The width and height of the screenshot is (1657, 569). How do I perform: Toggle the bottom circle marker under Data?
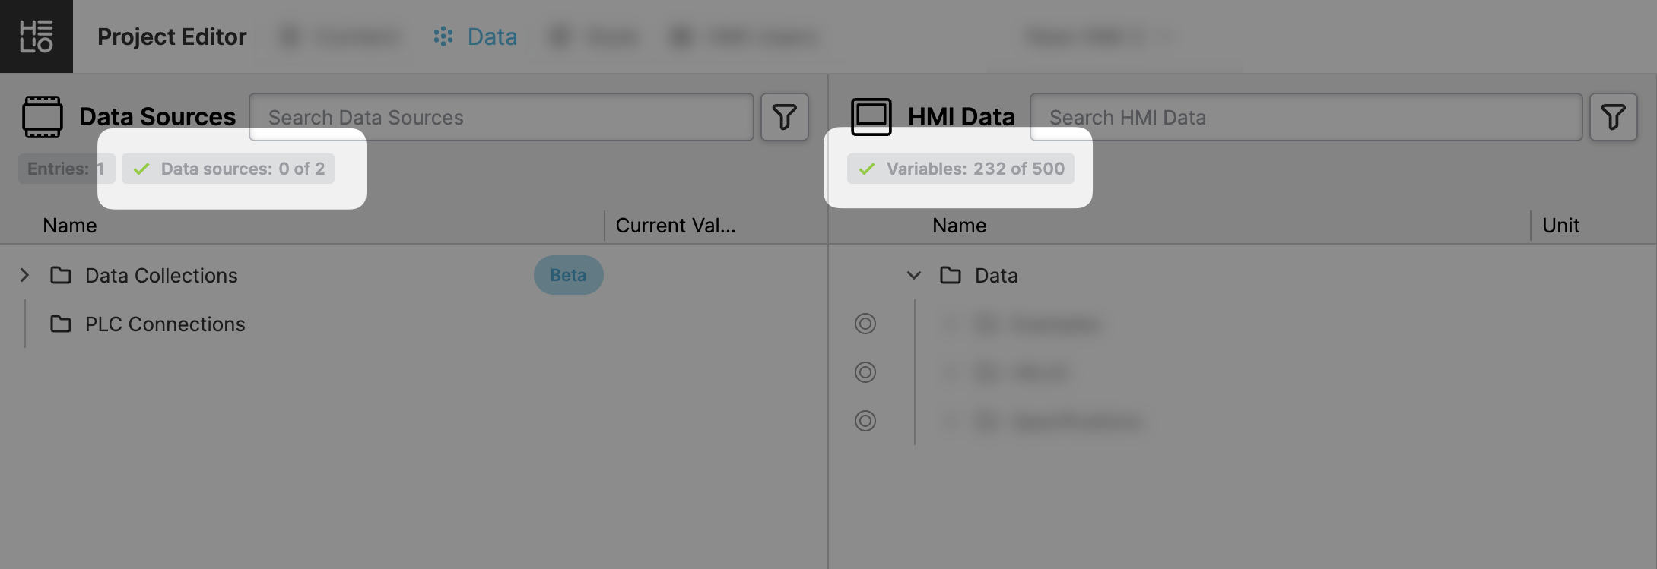865,421
